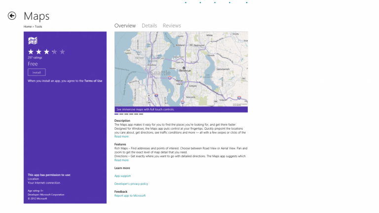Open the Reviews tab
This screenshot has height=213, width=379.
(172, 26)
